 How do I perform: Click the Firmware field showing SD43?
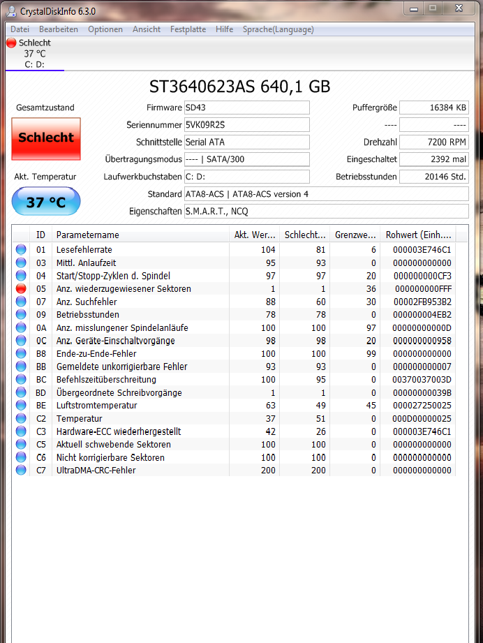coord(247,108)
